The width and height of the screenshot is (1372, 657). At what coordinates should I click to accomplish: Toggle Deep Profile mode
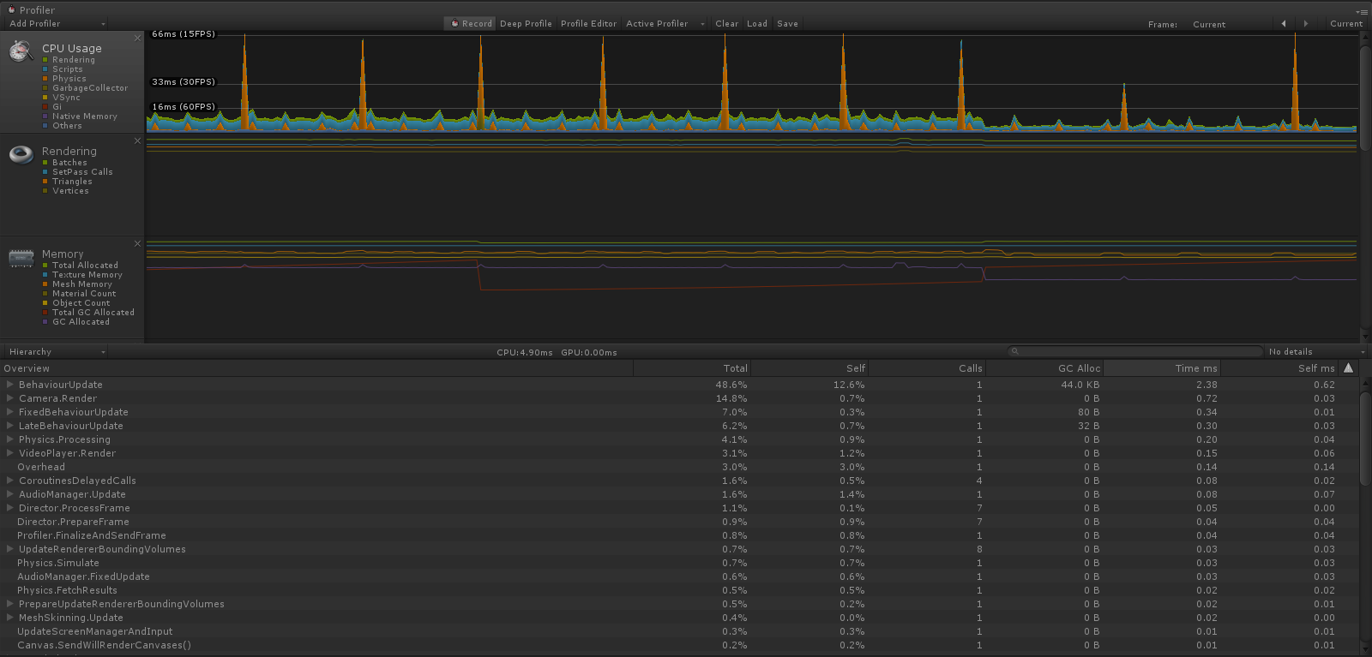(x=526, y=24)
